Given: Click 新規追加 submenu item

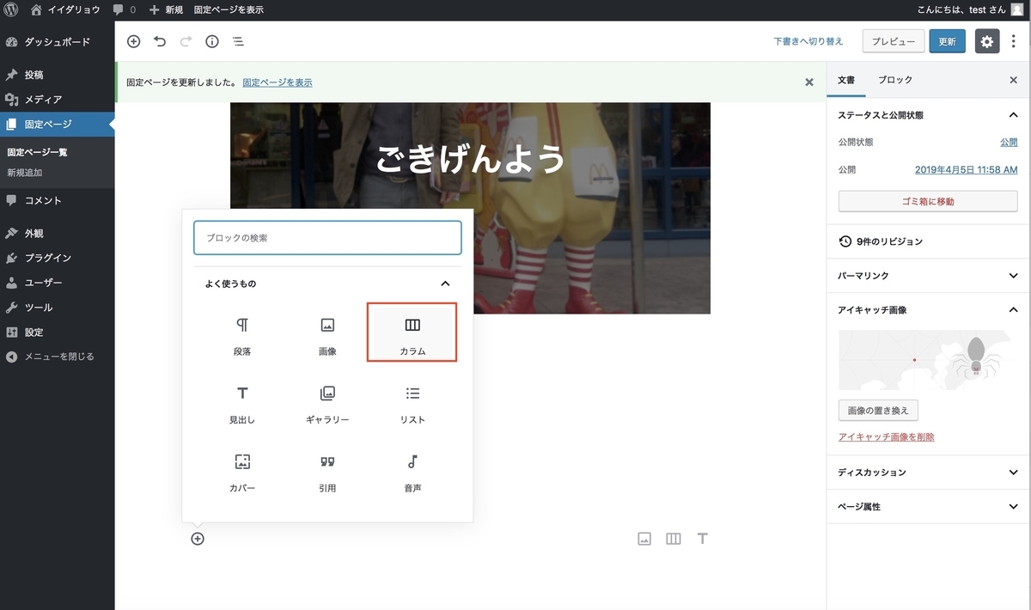Looking at the screenshot, I should click(25, 173).
